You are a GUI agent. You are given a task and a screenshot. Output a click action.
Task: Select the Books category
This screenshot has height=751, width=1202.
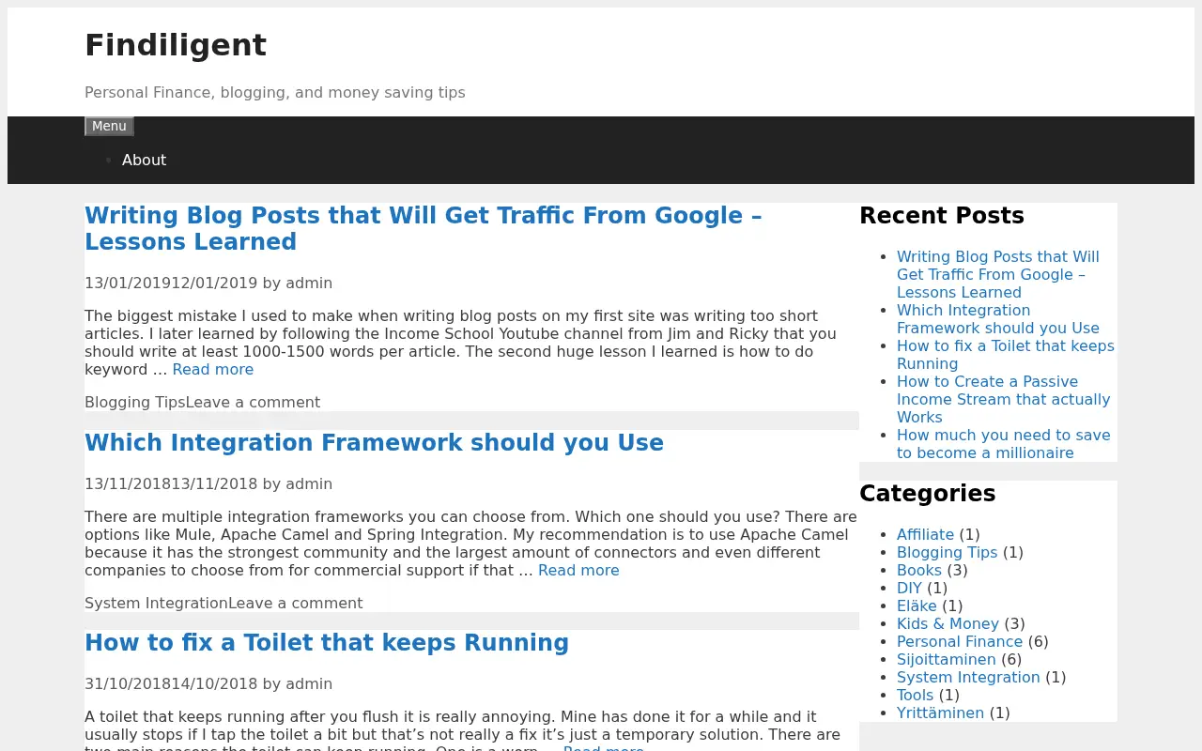click(918, 570)
